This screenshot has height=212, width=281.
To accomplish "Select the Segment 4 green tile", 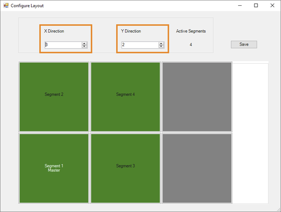I will [x=125, y=97].
